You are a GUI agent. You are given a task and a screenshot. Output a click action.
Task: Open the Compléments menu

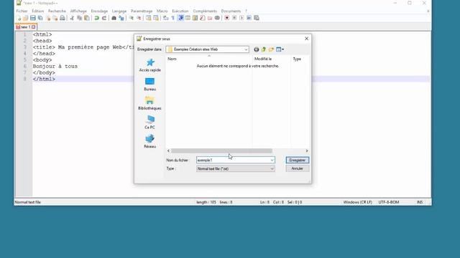[205, 11]
